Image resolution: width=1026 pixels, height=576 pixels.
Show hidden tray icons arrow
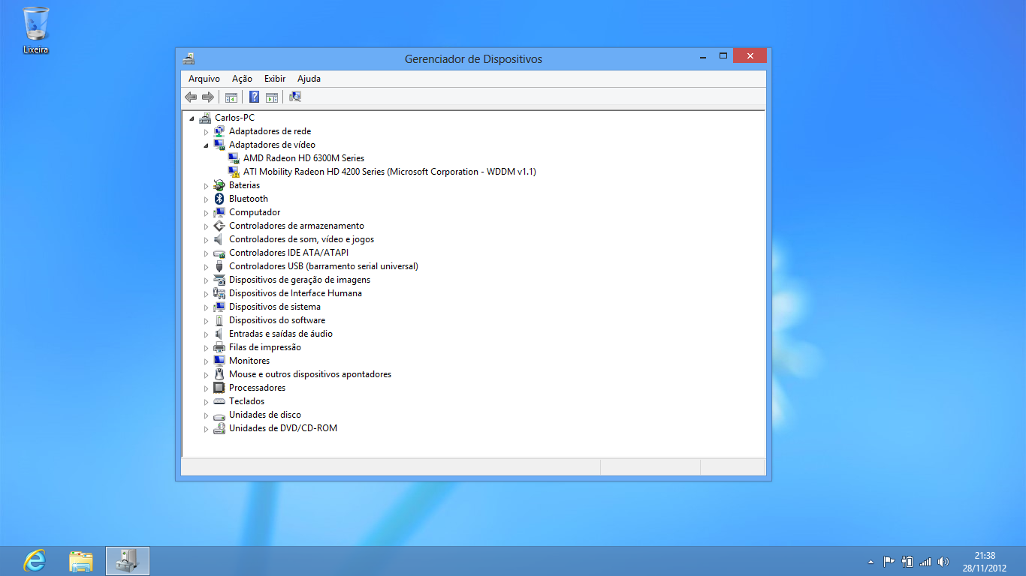(x=871, y=562)
